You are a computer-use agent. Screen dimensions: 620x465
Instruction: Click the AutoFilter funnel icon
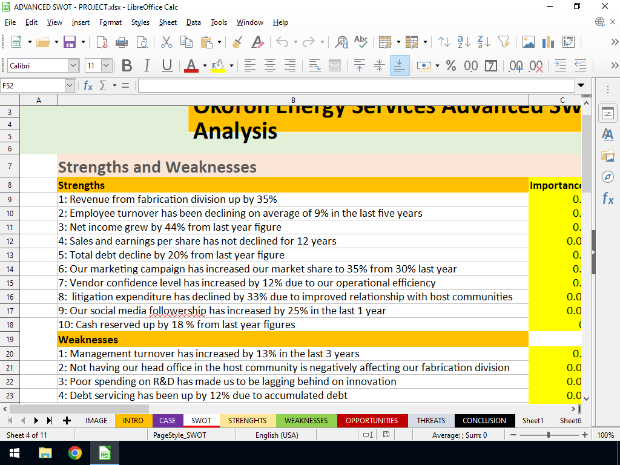pyautogui.click(x=504, y=42)
